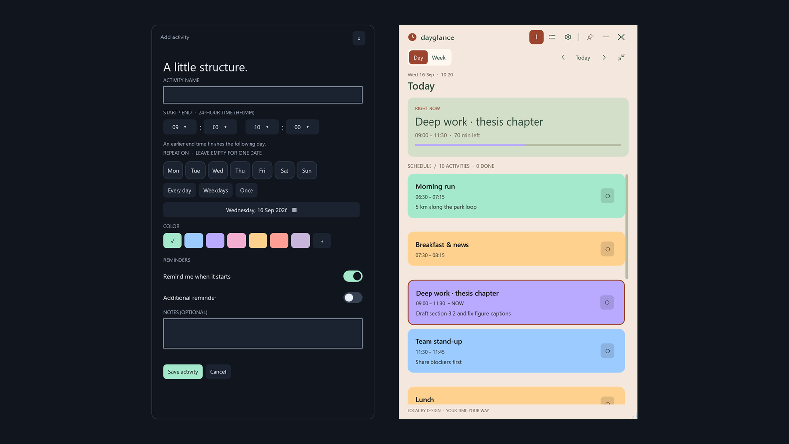The height and width of the screenshot is (444, 789).
Task: Click the Notes optional text area
Action: [263, 333]
